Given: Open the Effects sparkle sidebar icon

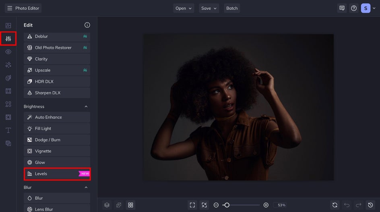Looking at the screenshot, I should [x=8, y=65].
